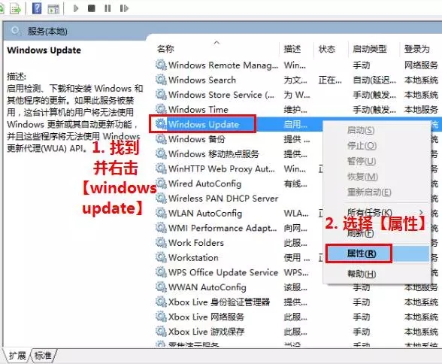The image size is (442, 364).
Task: Select the WWAN AutoConfig service name
Action: [x=207, y=287]
